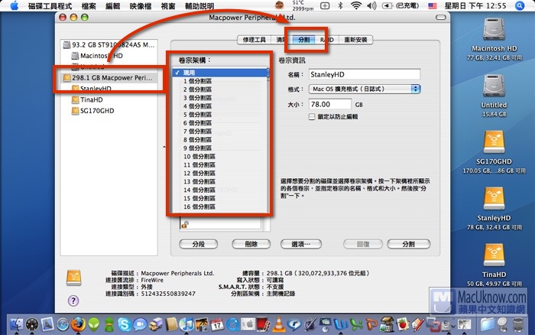
Task: Open the Trash in the Dock
Action: [x=519, y=324]
